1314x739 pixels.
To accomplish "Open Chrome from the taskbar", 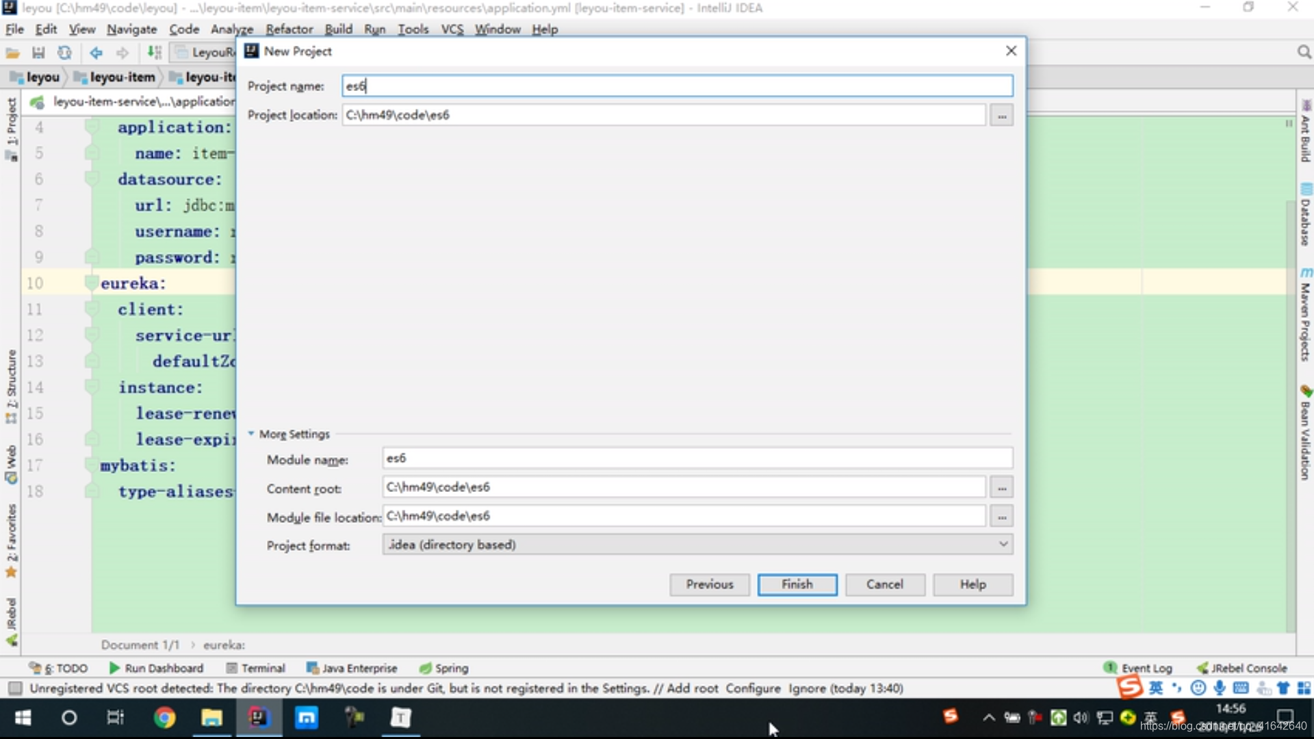I will pyautogui.click(x=164, y=718).
